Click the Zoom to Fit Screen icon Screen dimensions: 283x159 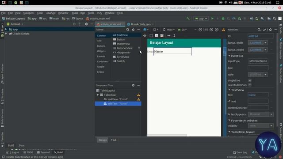pos(217,30)
